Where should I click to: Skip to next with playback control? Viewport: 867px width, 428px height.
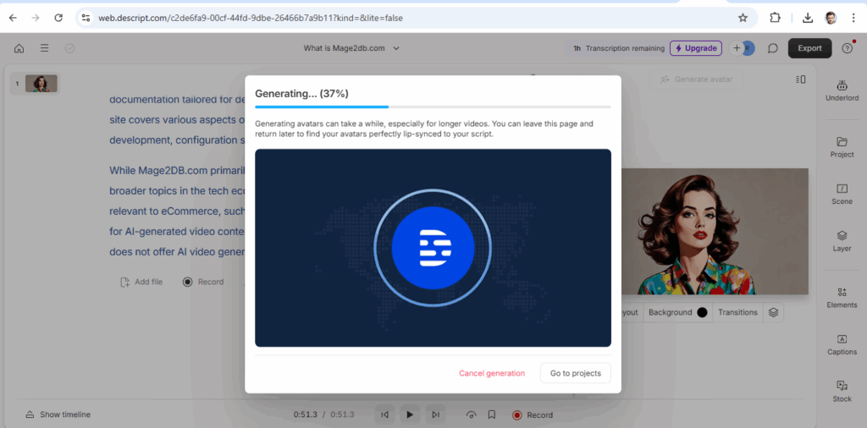(x=435, y=414)
